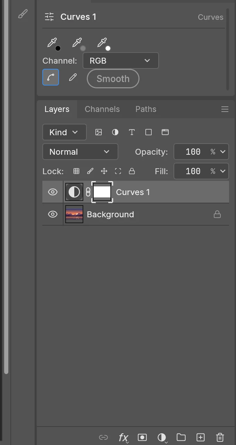The width and height of the screenshot is (236, 445).
Task: Filter layers by smart objects icon
Action: (x=165, y=132)
